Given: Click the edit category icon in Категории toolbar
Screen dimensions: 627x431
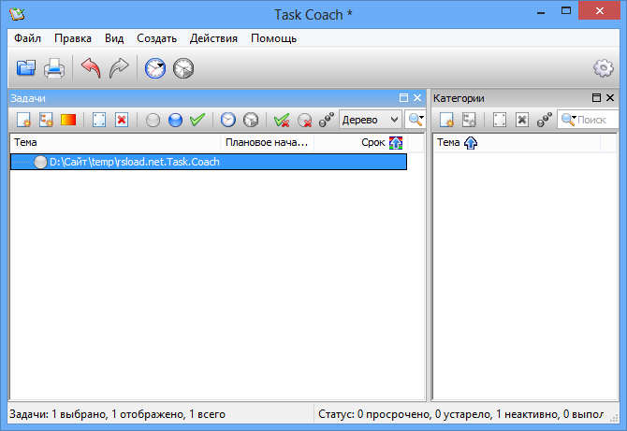Looking at the screenshot, I should point(500,120).
